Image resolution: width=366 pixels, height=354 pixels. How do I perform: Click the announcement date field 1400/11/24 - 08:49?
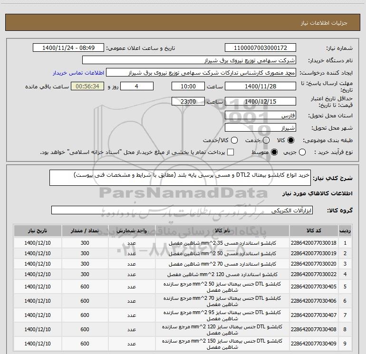[68, 48]
